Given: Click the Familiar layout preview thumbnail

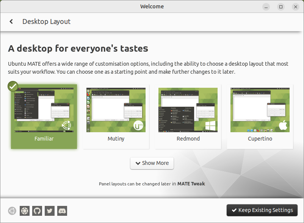Looking at the screenshot, I should pyautogui.click(x=44, y=110).
